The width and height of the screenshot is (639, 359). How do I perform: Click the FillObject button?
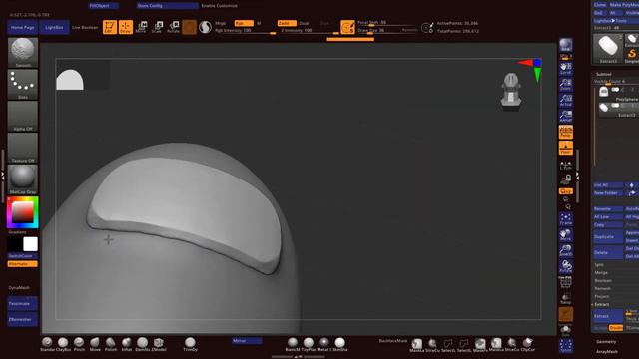click(104, 6)
